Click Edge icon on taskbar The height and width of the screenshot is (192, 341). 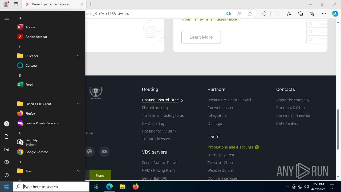109,187
